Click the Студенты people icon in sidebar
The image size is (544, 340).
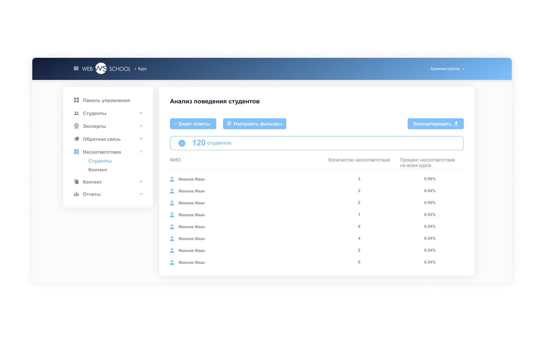pyautogui.click(x=76, y=113)
